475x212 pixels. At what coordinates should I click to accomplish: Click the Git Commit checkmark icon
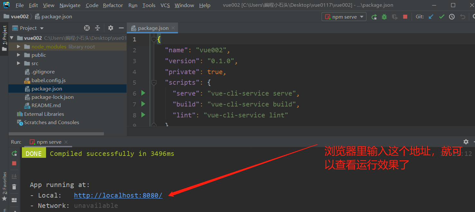pyautogui.click(x=442, y=17)
